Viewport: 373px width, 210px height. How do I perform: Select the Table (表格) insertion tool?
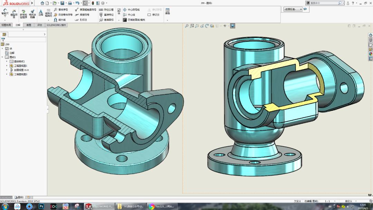[x=167, y=12]
